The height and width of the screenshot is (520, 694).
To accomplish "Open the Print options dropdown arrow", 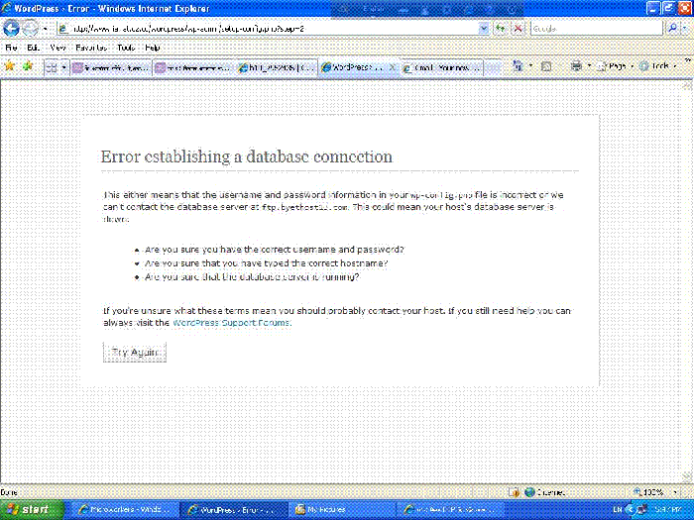I will (590, 66).
